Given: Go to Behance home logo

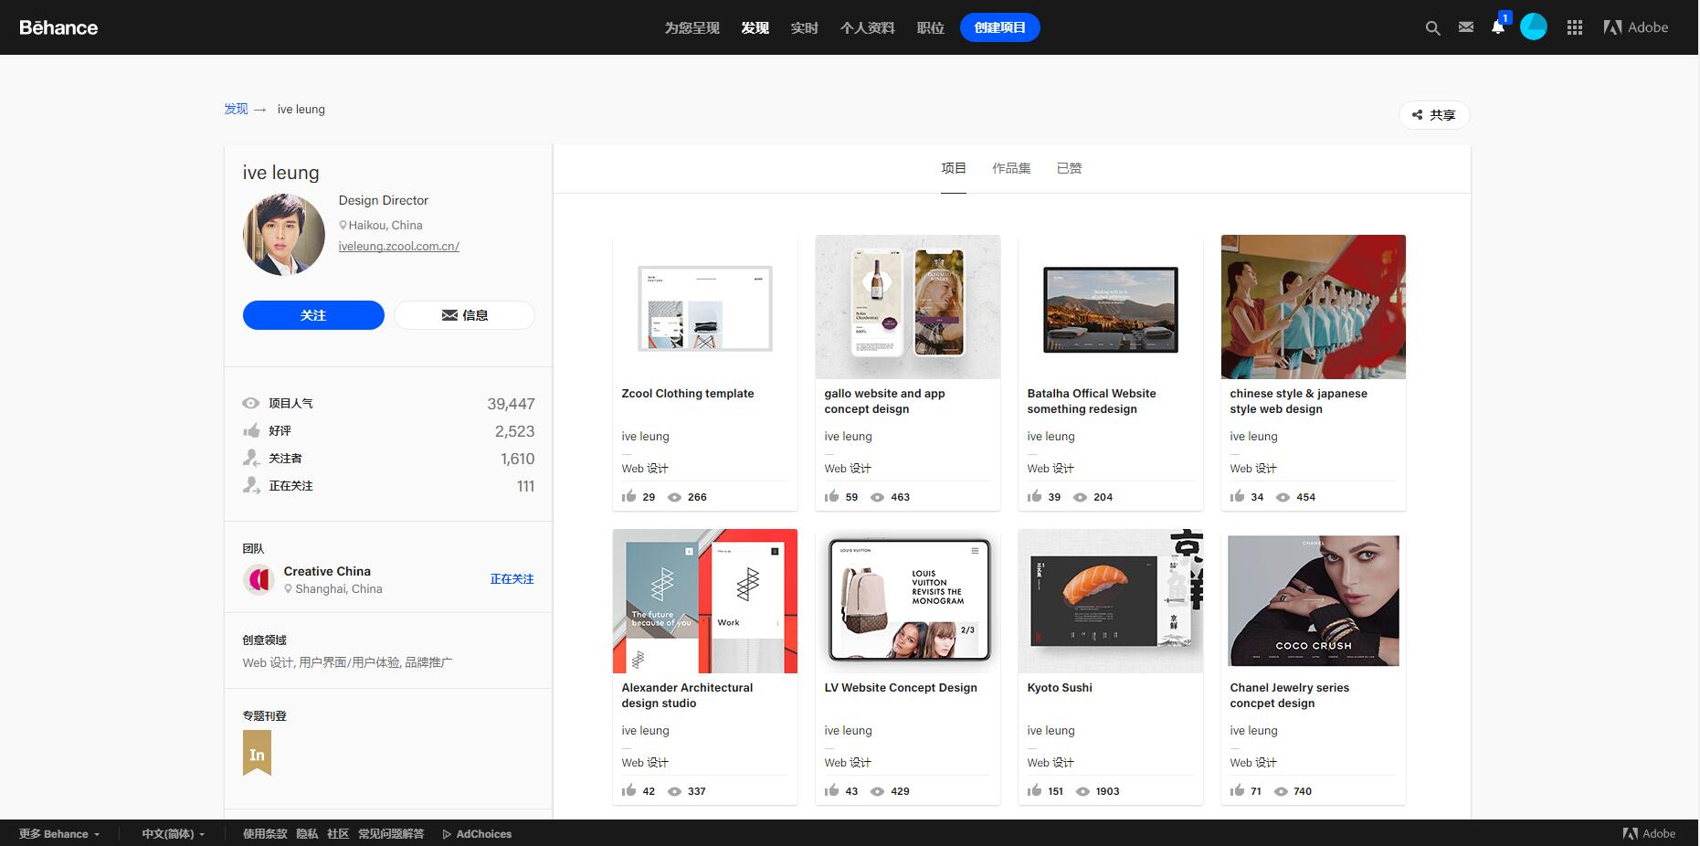Looking at the screenshot, I should point(58,27).
